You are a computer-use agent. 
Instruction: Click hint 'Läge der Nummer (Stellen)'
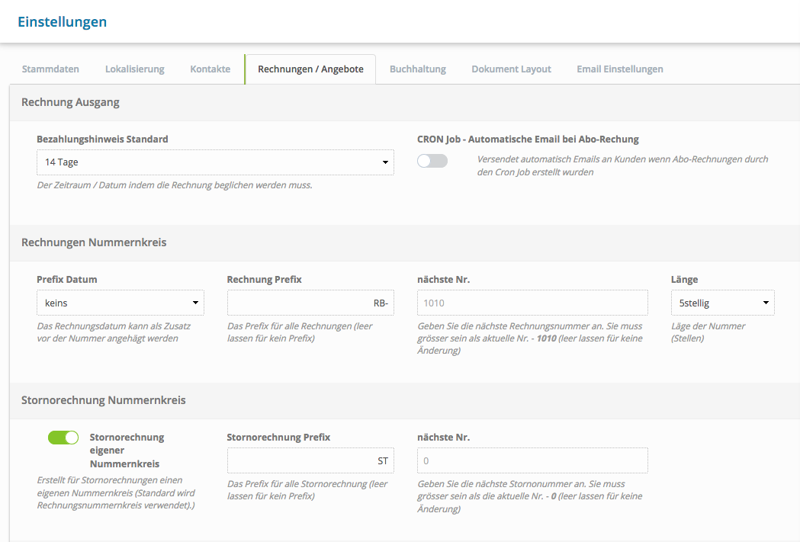click(x=708, y=332)
